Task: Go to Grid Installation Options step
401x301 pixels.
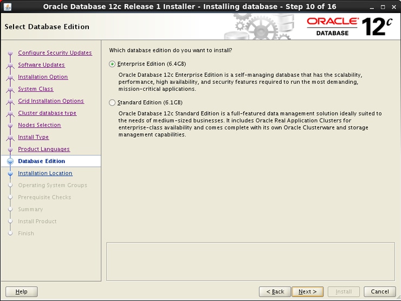Action: coord(51,101)
